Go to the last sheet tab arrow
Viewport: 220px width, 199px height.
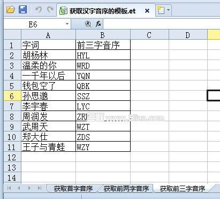click(40, 188)
